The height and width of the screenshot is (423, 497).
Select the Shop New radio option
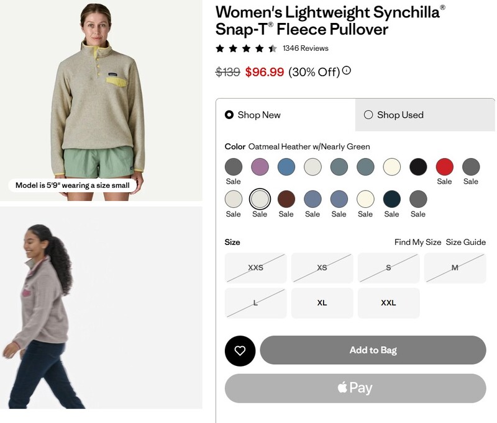pyautogui.click(x=229, y=115)
